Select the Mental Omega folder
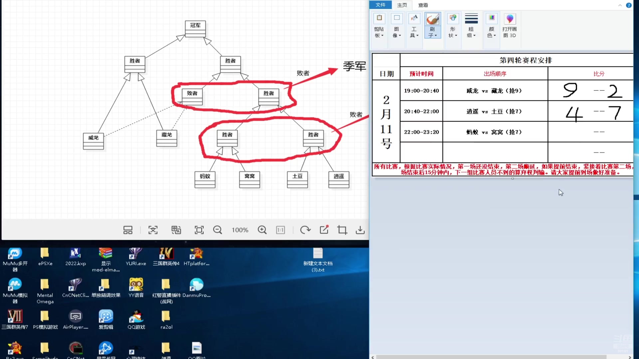 pyautogui.click(x=45, y=291)
